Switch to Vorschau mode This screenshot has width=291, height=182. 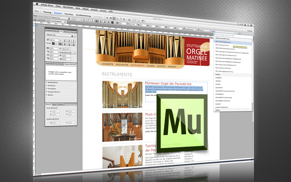tap(68, 14)
